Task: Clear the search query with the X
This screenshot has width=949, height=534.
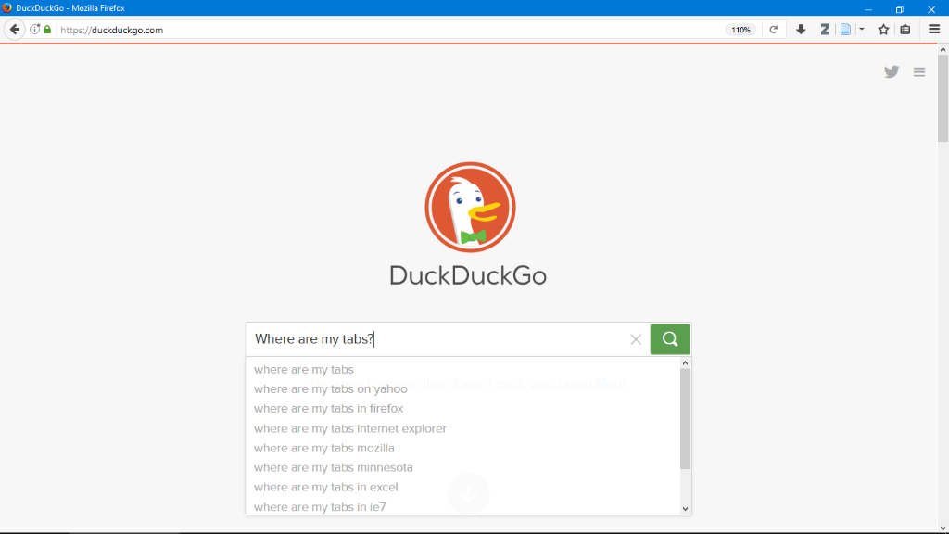Action: [x=636, y=339]
